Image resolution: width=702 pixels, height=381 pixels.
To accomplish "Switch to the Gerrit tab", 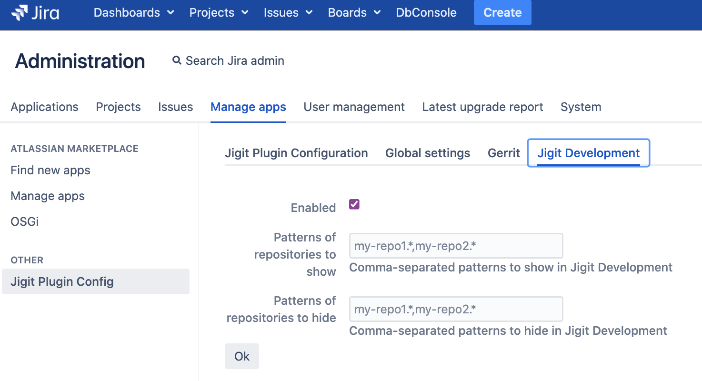I will (x=503, y=153).
